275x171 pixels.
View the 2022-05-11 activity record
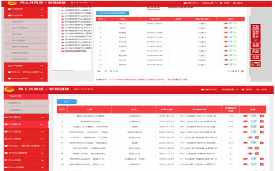coord(250,154)
